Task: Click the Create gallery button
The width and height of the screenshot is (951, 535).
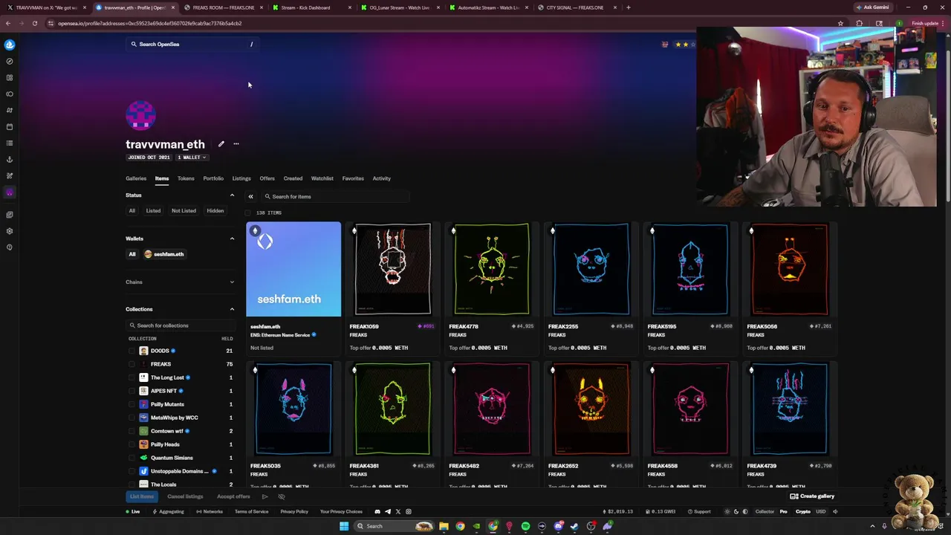Action: (x=812, y=496)
